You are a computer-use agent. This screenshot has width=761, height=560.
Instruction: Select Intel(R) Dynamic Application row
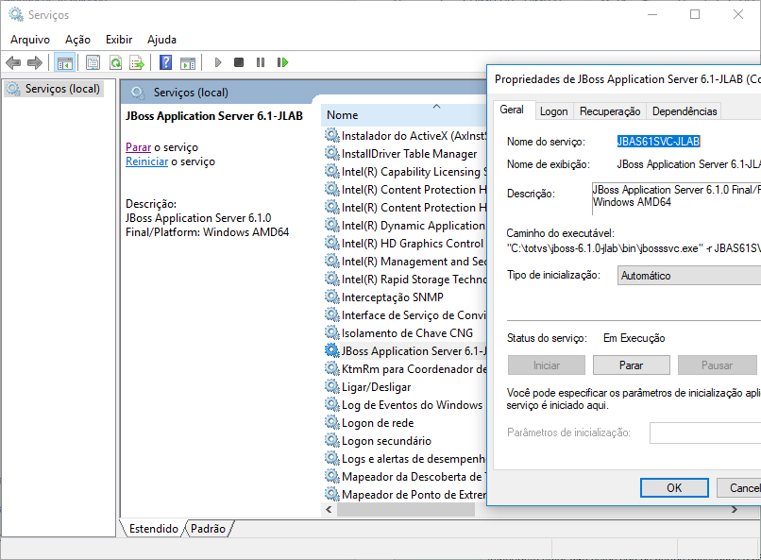click(x=405, y=226)
